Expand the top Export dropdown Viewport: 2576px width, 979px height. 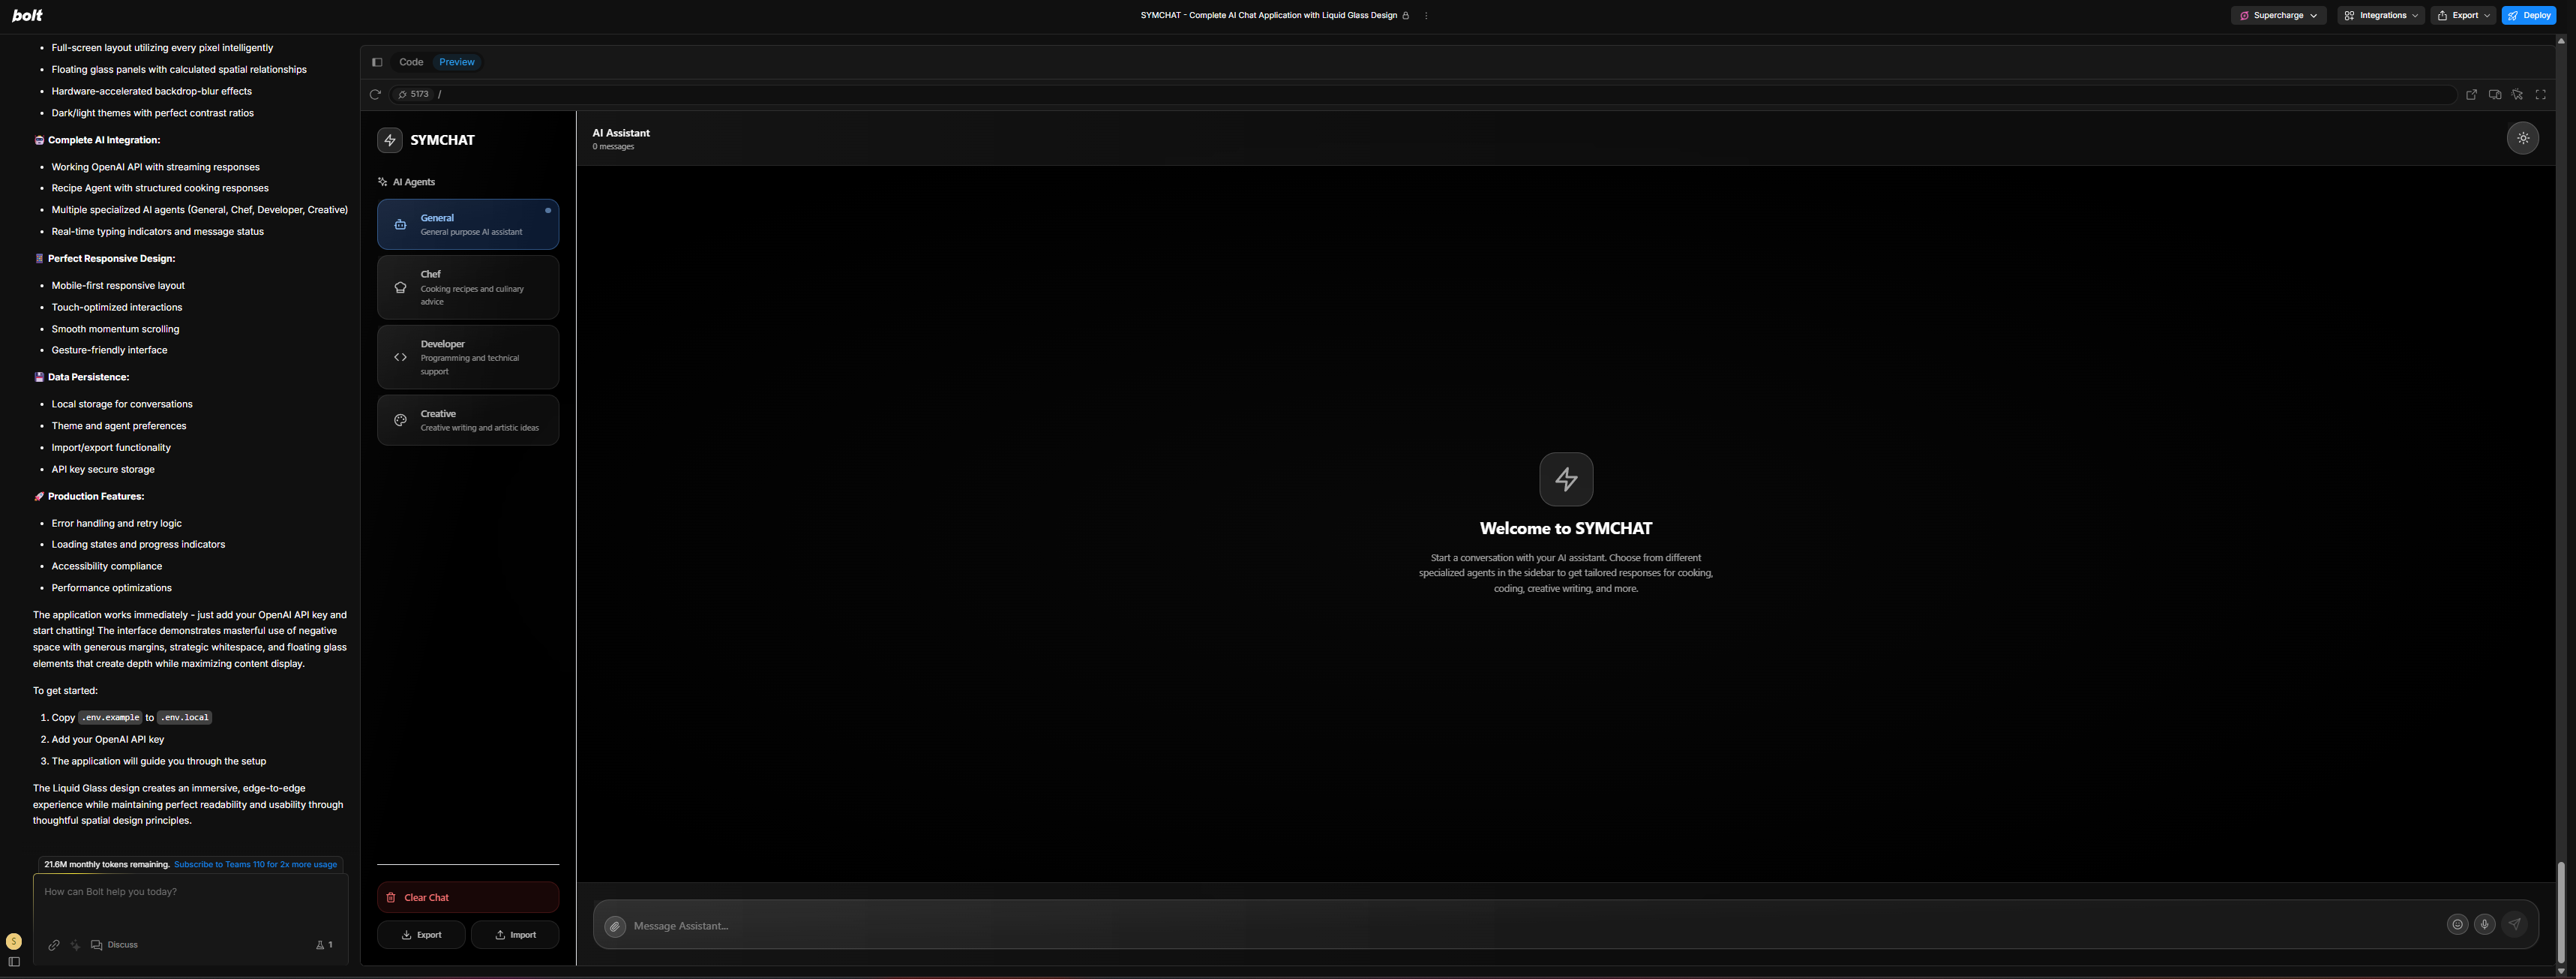pos(2464,16)
